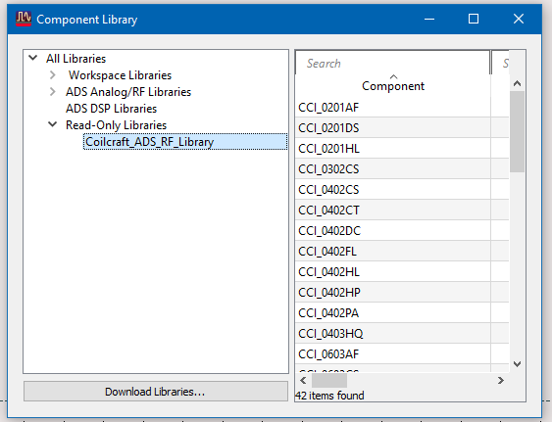The image size is (552, 422).
Task: Expand the Workspace Libraries node
Action: 53,75
